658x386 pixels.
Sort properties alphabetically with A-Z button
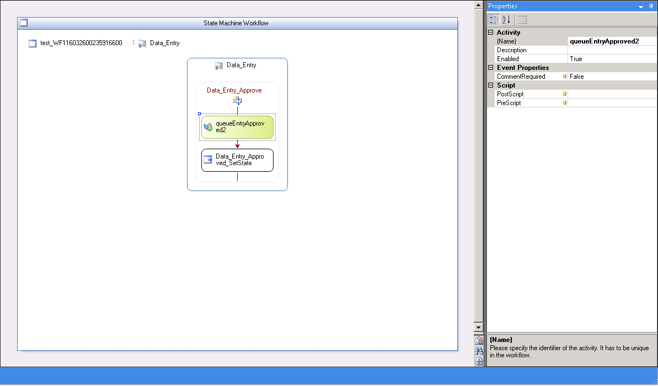point(506,20)
